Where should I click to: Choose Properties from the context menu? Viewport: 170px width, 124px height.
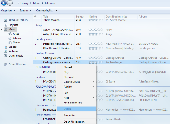(69, 115)
